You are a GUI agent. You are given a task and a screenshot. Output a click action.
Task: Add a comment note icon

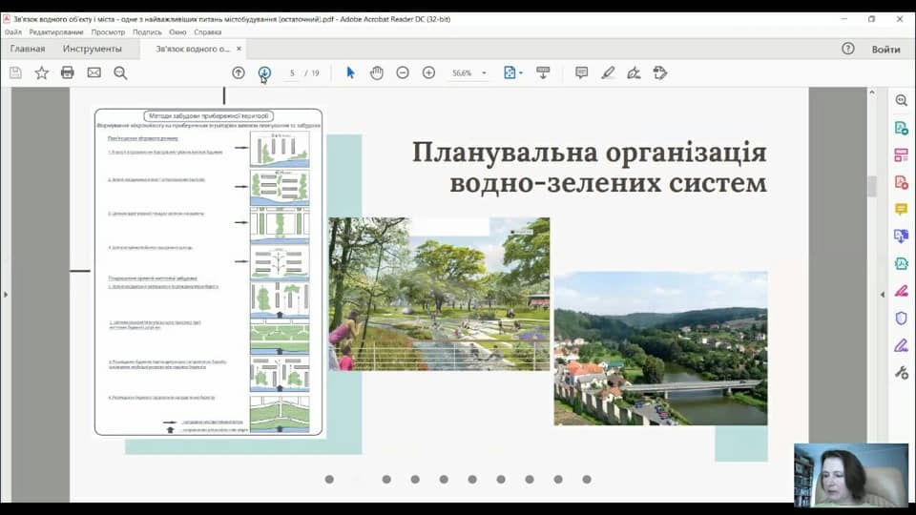(x=581, y=73)
